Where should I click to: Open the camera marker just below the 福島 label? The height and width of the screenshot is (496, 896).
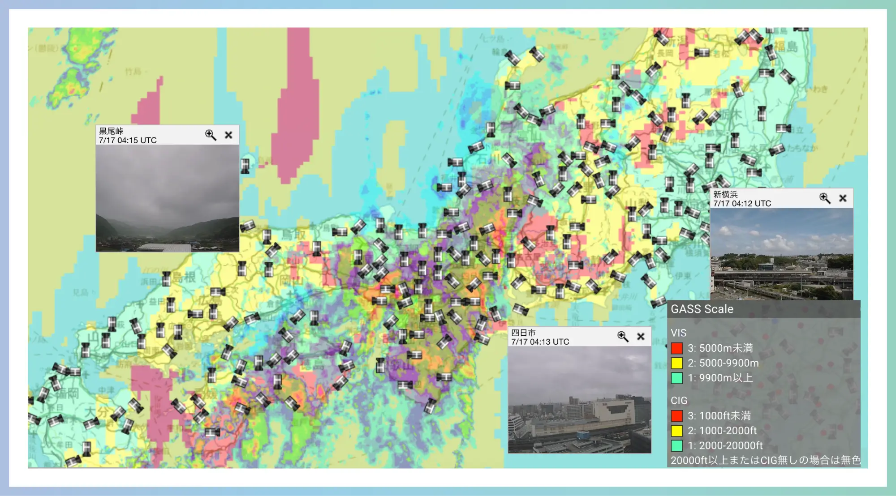(x=771, y=52)
